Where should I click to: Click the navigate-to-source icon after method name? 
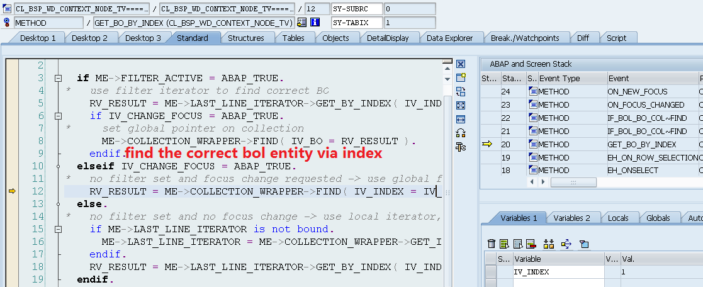click(301, 22)
